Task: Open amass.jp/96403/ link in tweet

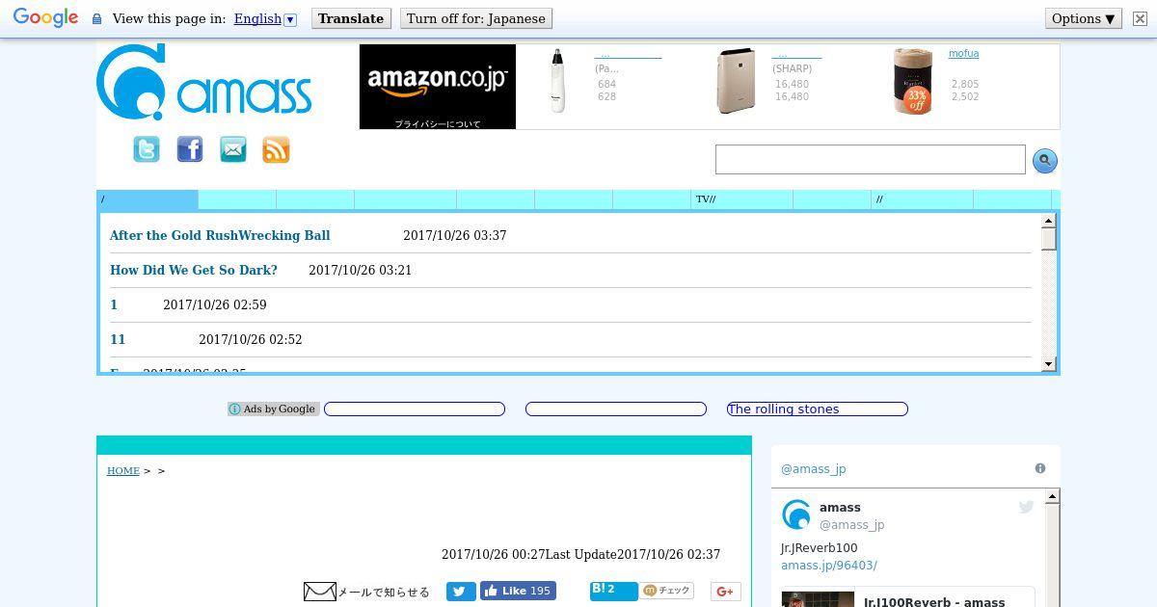Action: [x=829, y=566]
